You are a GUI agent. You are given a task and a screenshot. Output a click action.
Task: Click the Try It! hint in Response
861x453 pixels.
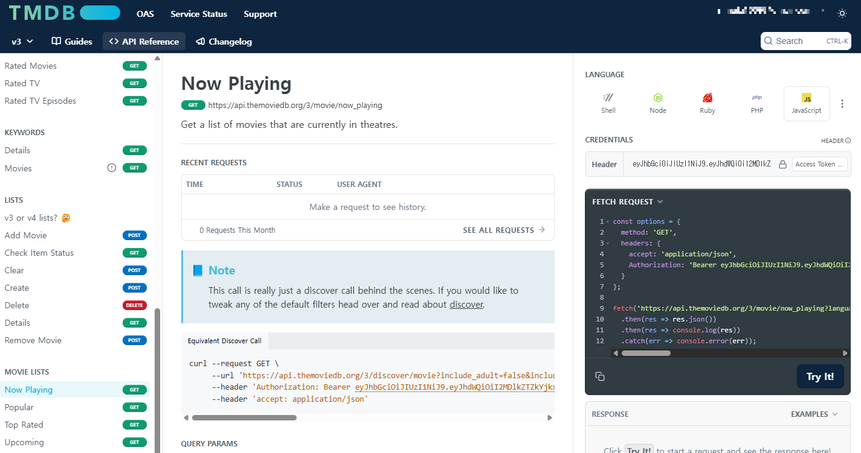[x=639, y=450]
